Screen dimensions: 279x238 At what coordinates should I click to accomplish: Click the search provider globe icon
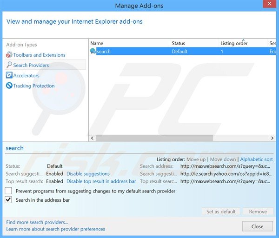point(93,51)
